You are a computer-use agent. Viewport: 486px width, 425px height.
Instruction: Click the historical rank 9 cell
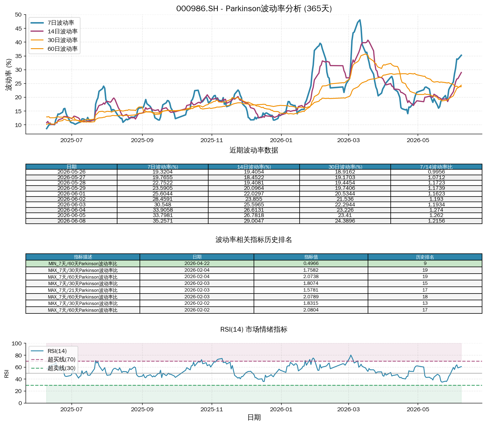pyautogui.click(x=425, y=264)
